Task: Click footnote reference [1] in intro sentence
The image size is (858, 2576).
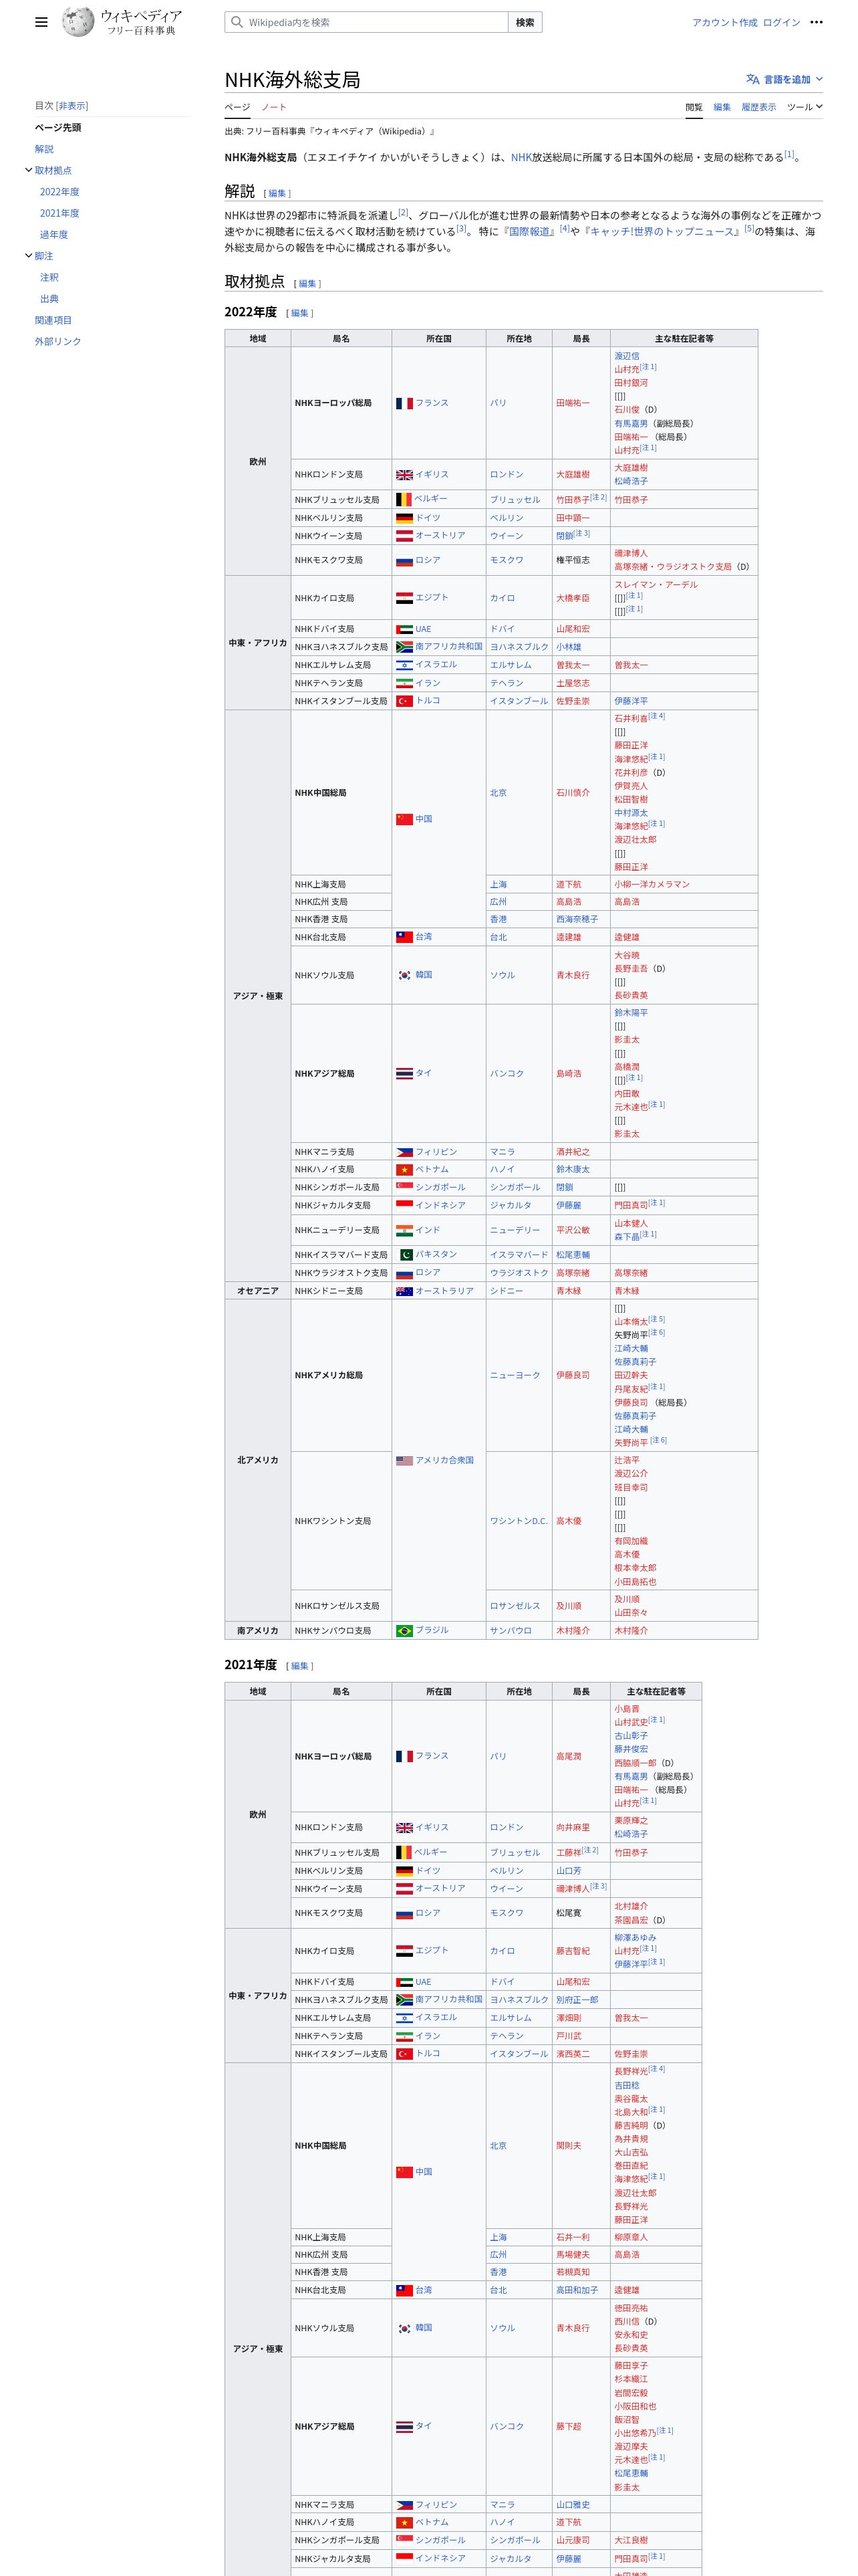Action: tap(789, 154)
